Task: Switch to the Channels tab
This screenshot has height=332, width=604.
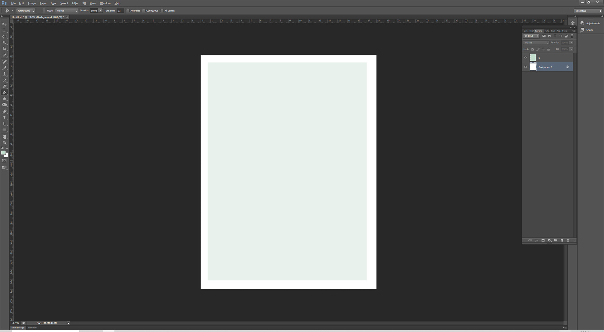Action: (x=547, y=31)
